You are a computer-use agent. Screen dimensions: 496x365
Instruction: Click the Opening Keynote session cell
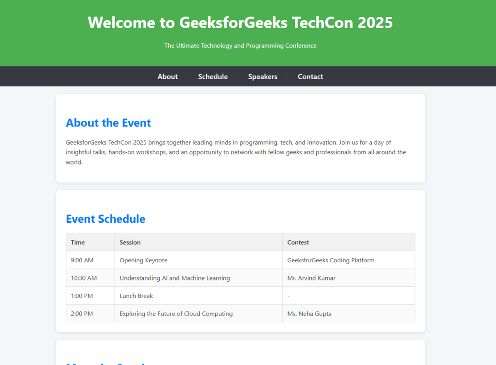click(198, 260)
